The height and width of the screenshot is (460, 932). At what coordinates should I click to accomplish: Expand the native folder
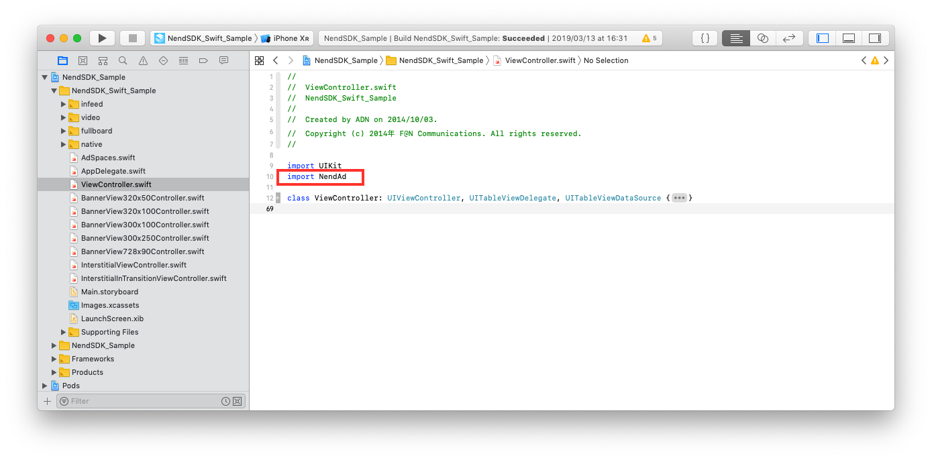point(64,144)
